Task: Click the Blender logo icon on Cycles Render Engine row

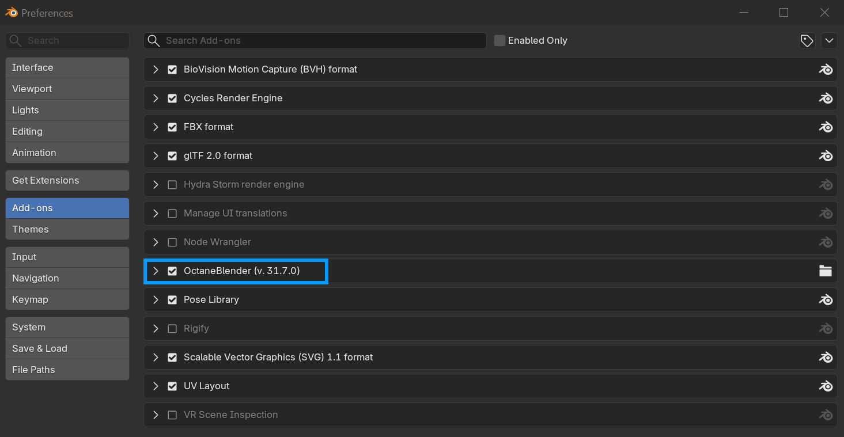Action: pyautogui.click(x=826, y=98)
